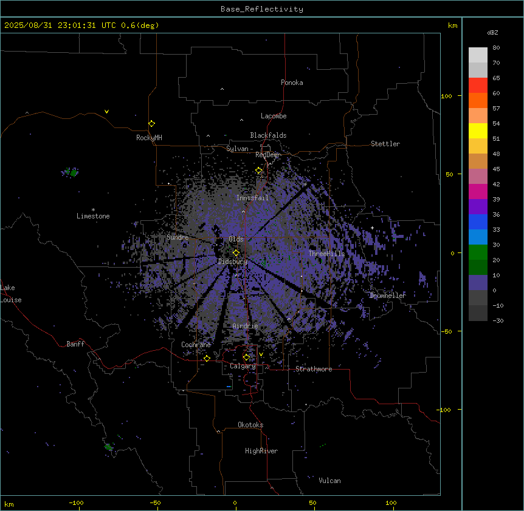Click the Blackfalds city label
Viewport: 524px width, 511px height.
268,135
